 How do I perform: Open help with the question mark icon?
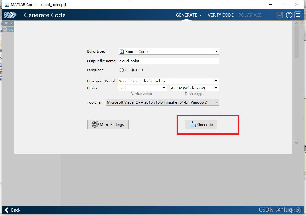pyautogui.click(x=289, y=15)
